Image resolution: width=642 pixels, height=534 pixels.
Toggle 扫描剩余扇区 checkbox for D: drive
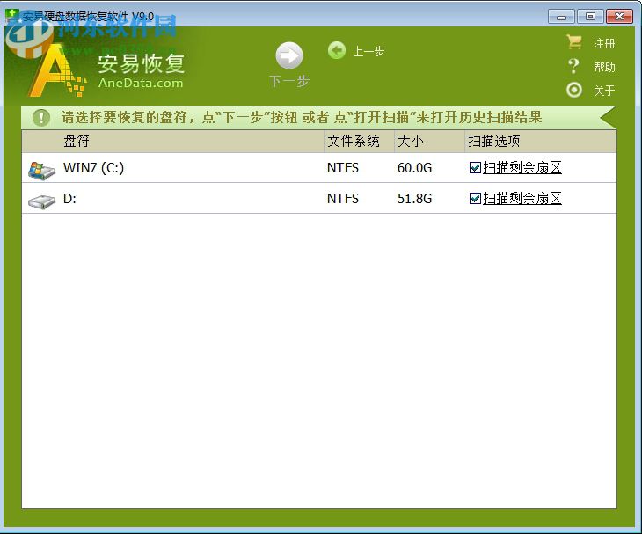pyautogui.click(x=475, y=199)
